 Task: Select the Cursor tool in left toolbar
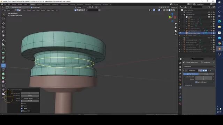3,19
